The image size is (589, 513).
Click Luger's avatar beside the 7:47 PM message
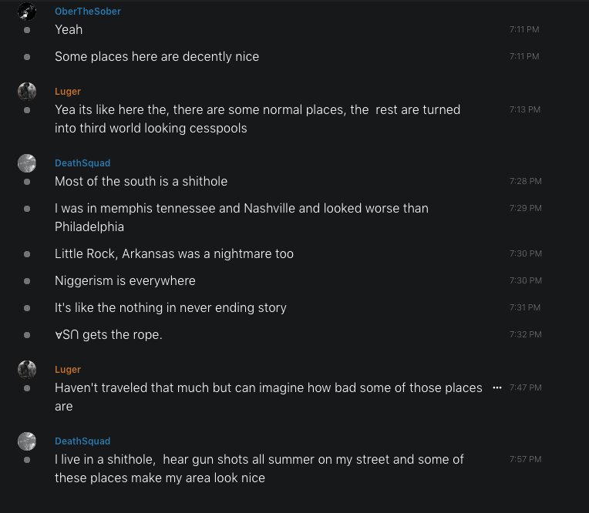(x=27, y=370)
